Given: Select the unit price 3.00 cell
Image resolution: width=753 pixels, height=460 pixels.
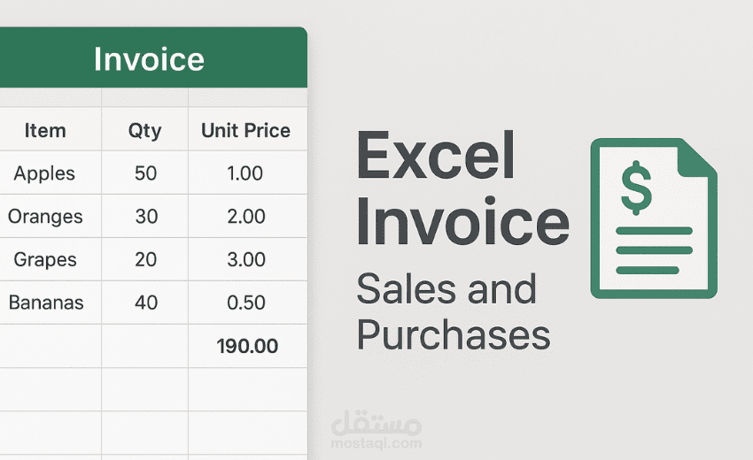Looking at the screenshot, I should pyautogui.click(x=247, y=259).
